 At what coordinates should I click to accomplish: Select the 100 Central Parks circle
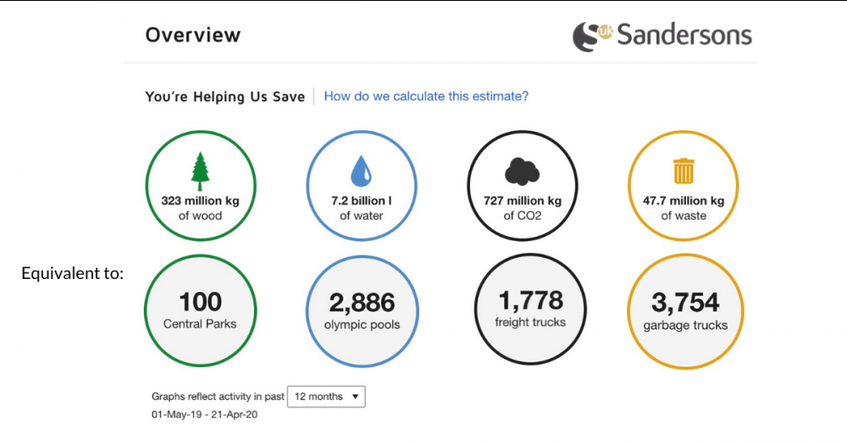201,311
